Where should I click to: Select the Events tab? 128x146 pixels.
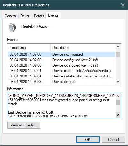click(53, 15)
